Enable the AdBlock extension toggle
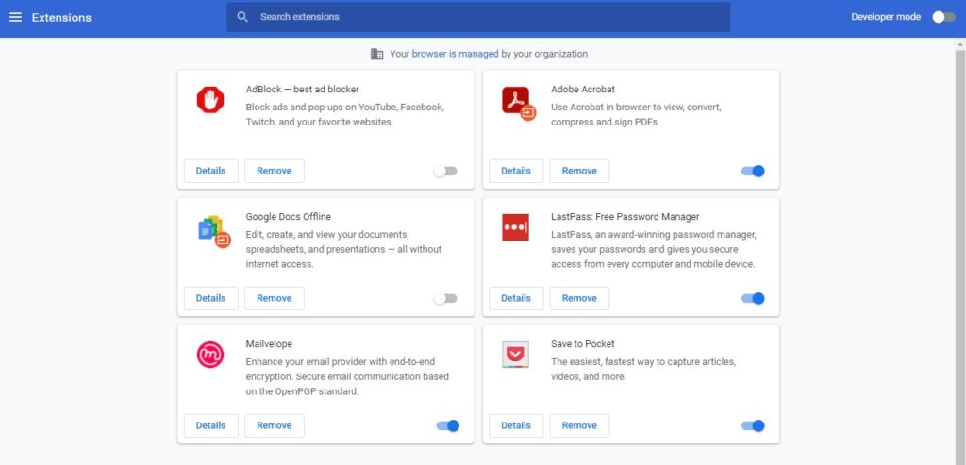 [445, 172]
